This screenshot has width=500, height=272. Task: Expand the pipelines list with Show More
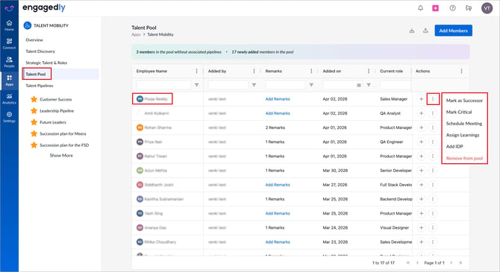(61, 156)
